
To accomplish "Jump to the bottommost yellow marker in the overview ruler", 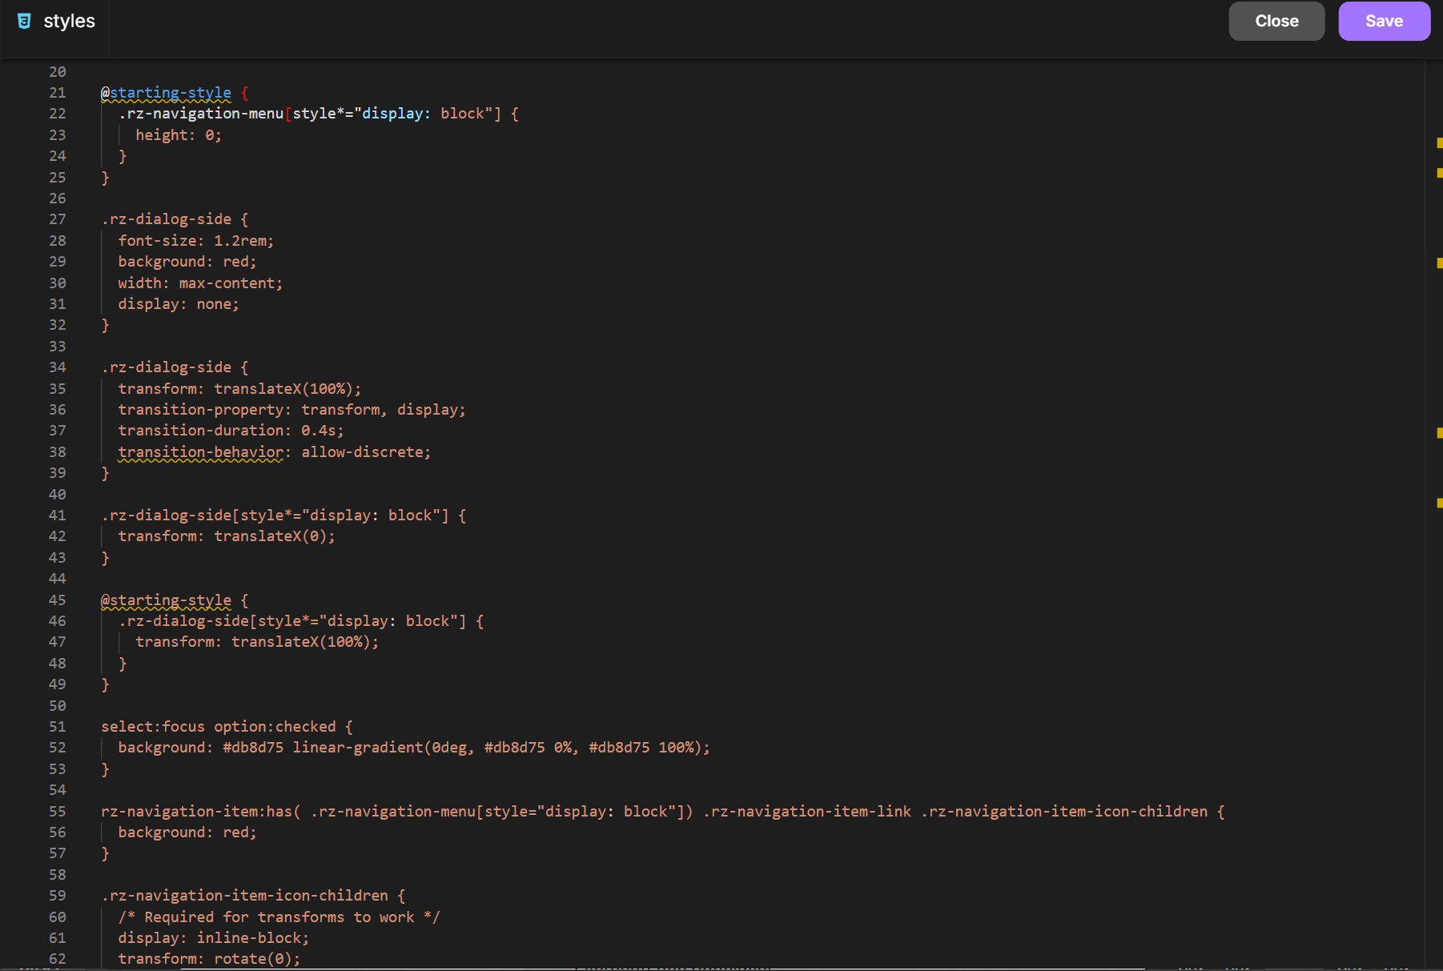I will 1439,504.
